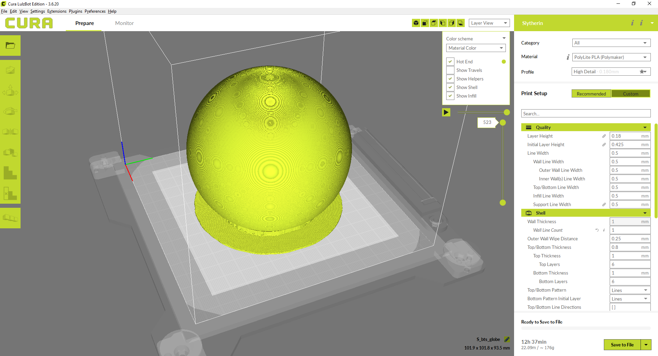Reset Wall Line Count with the revert arrow
The image size is (658, 356).
click(597, 230)
